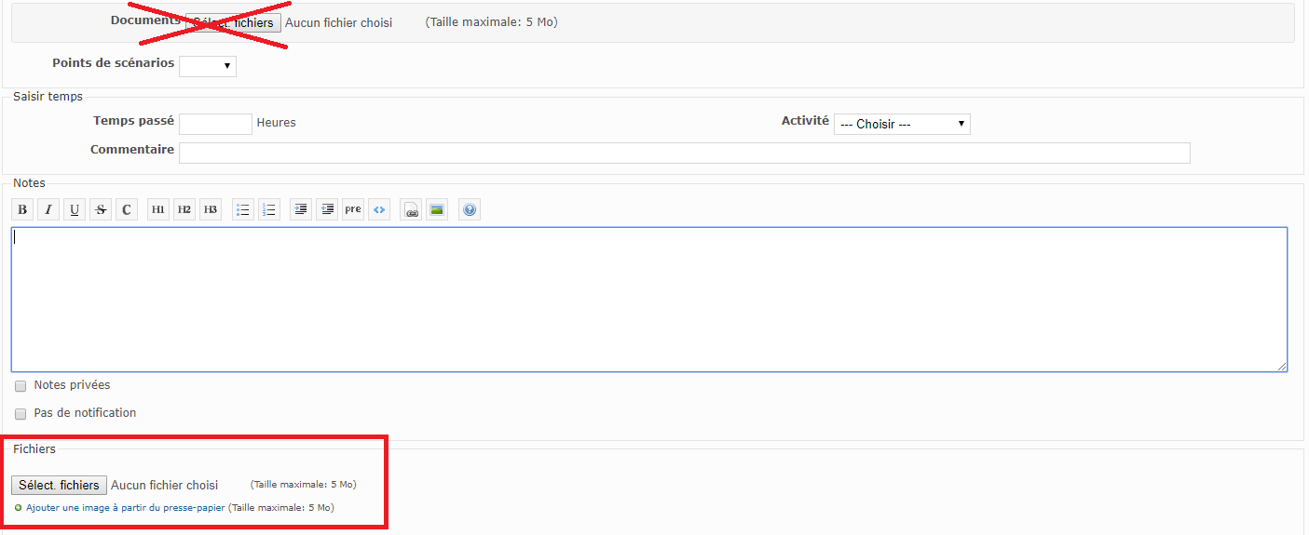Apply italic formatting in Notes toolbar
Viewport: 1309px width, 535px height.
[x=48, y=210]
